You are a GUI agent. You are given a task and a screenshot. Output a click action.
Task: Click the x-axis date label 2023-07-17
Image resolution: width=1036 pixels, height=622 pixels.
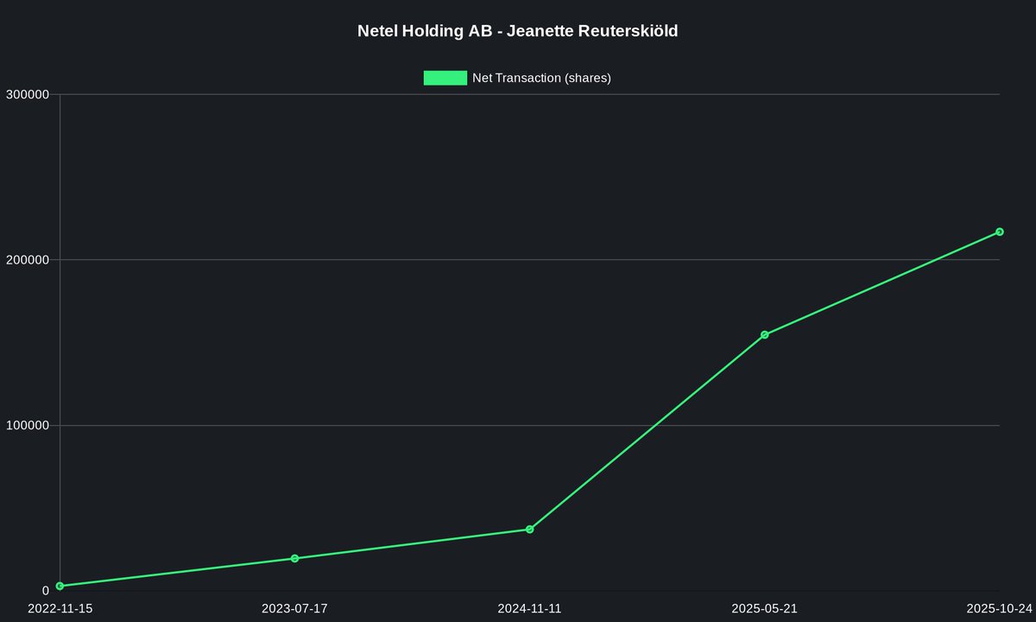pos(294,608)
